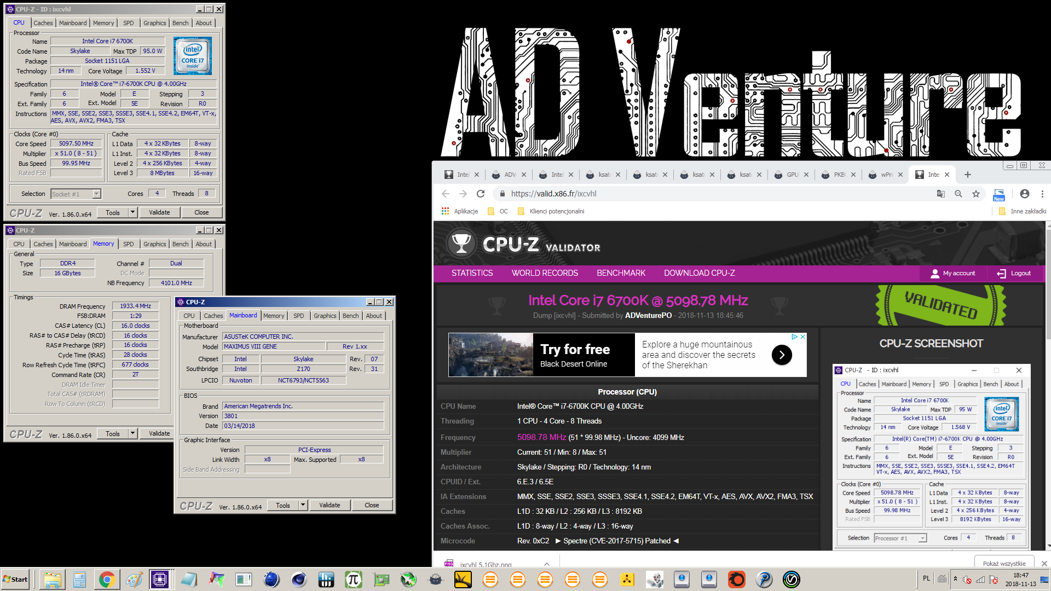
Task: Expand options for ixcvhl_5.1Ghz.png download
Action: (547, 564)
